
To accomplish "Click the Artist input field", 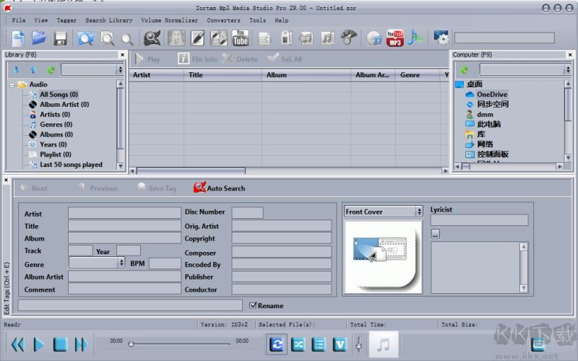I will click(x=124, y=213).
